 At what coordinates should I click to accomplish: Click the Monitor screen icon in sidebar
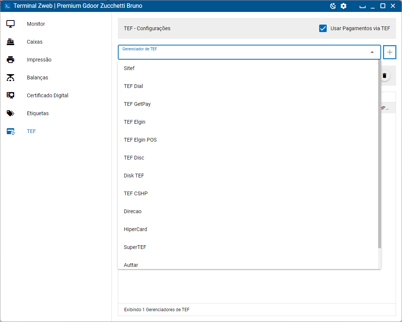(10, 24)
